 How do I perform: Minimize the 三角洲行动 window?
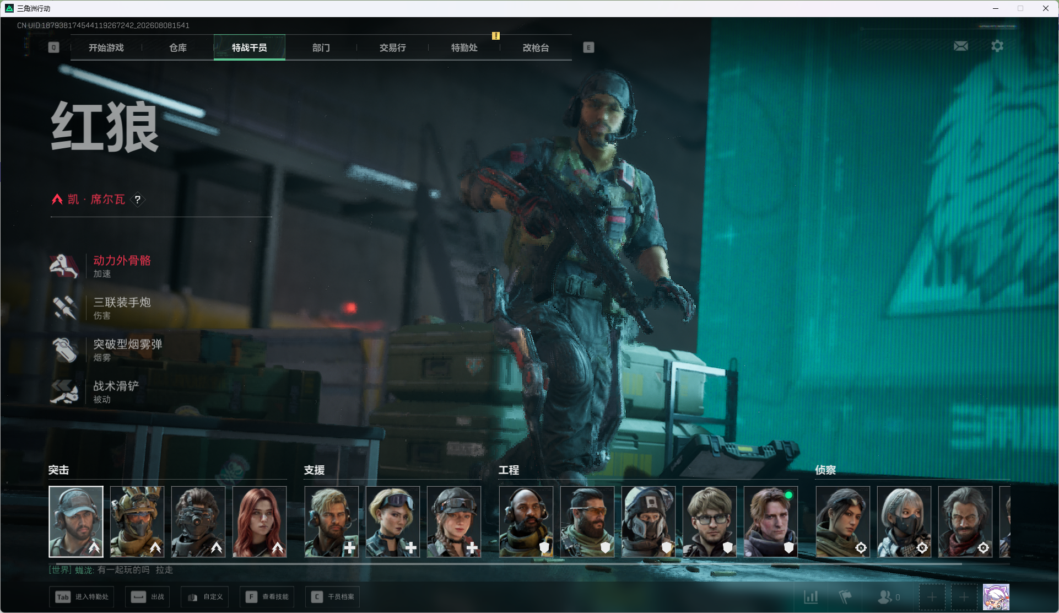(x=996, y=8)
